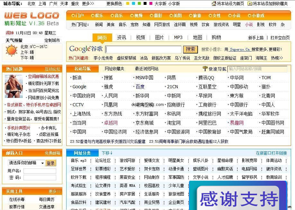Open the 小说 hot site link
Viewport: 295px width, 210px height.
[x=249, y=24]
